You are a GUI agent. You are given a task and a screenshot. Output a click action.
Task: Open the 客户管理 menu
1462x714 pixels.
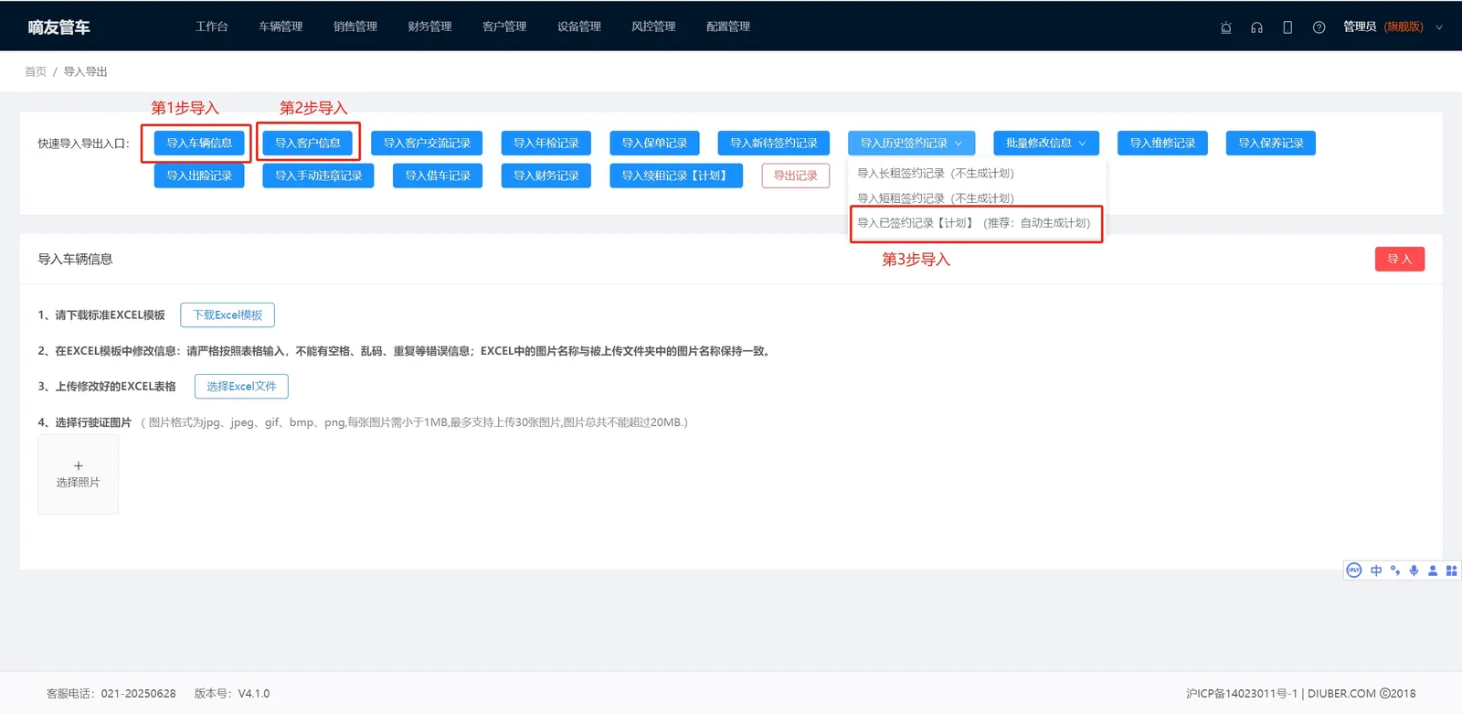504,27
